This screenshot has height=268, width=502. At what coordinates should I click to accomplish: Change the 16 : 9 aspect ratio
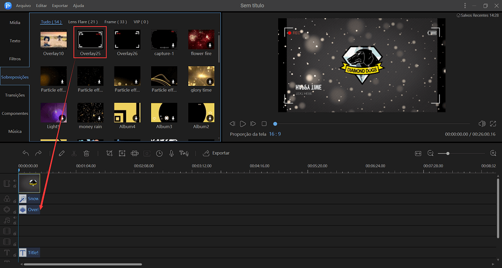point(275,134)
